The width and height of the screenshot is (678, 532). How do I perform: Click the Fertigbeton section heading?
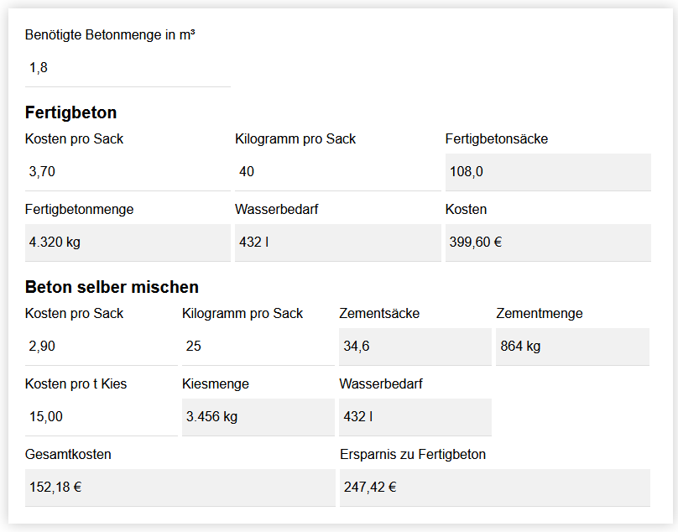(71, 112)
